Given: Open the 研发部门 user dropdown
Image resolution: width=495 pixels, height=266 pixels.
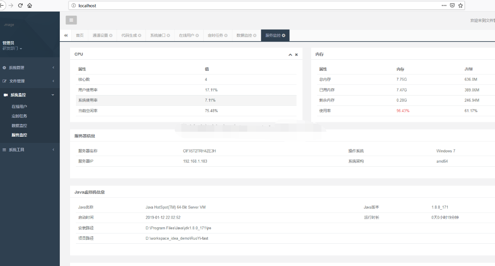Looking at the screenshot, I should pos(12,49).
